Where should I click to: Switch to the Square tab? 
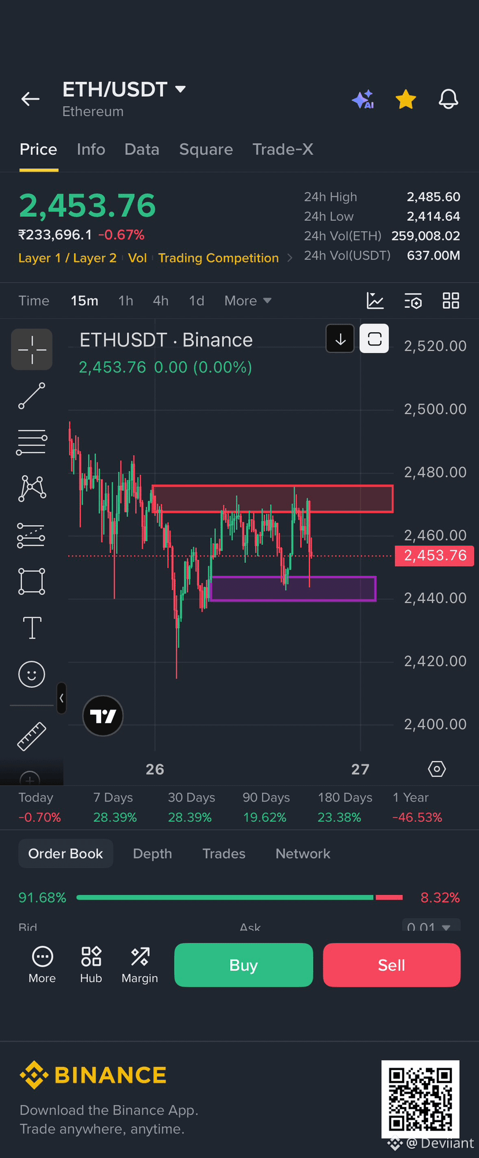(206, 150)
